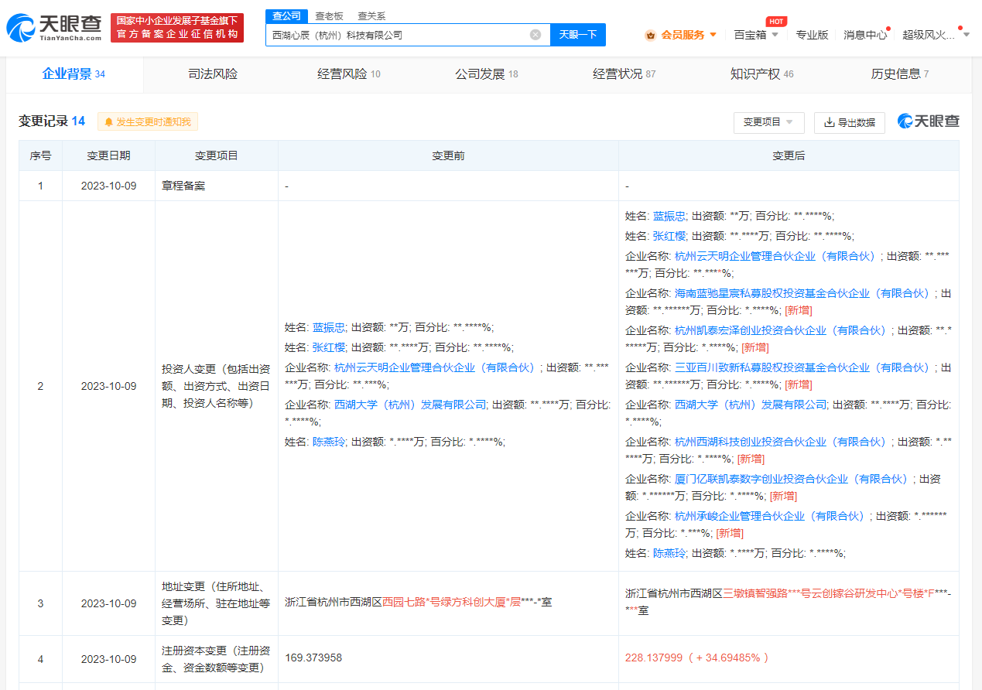The width and height of the screenshot is (982, 690).
Task: Click the VIP crown member icon
Action: coord(650,35)
